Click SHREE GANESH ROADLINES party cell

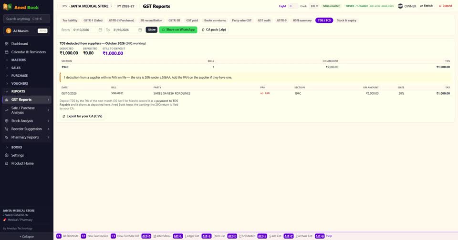pyautogui.click(x=172, y=94)
